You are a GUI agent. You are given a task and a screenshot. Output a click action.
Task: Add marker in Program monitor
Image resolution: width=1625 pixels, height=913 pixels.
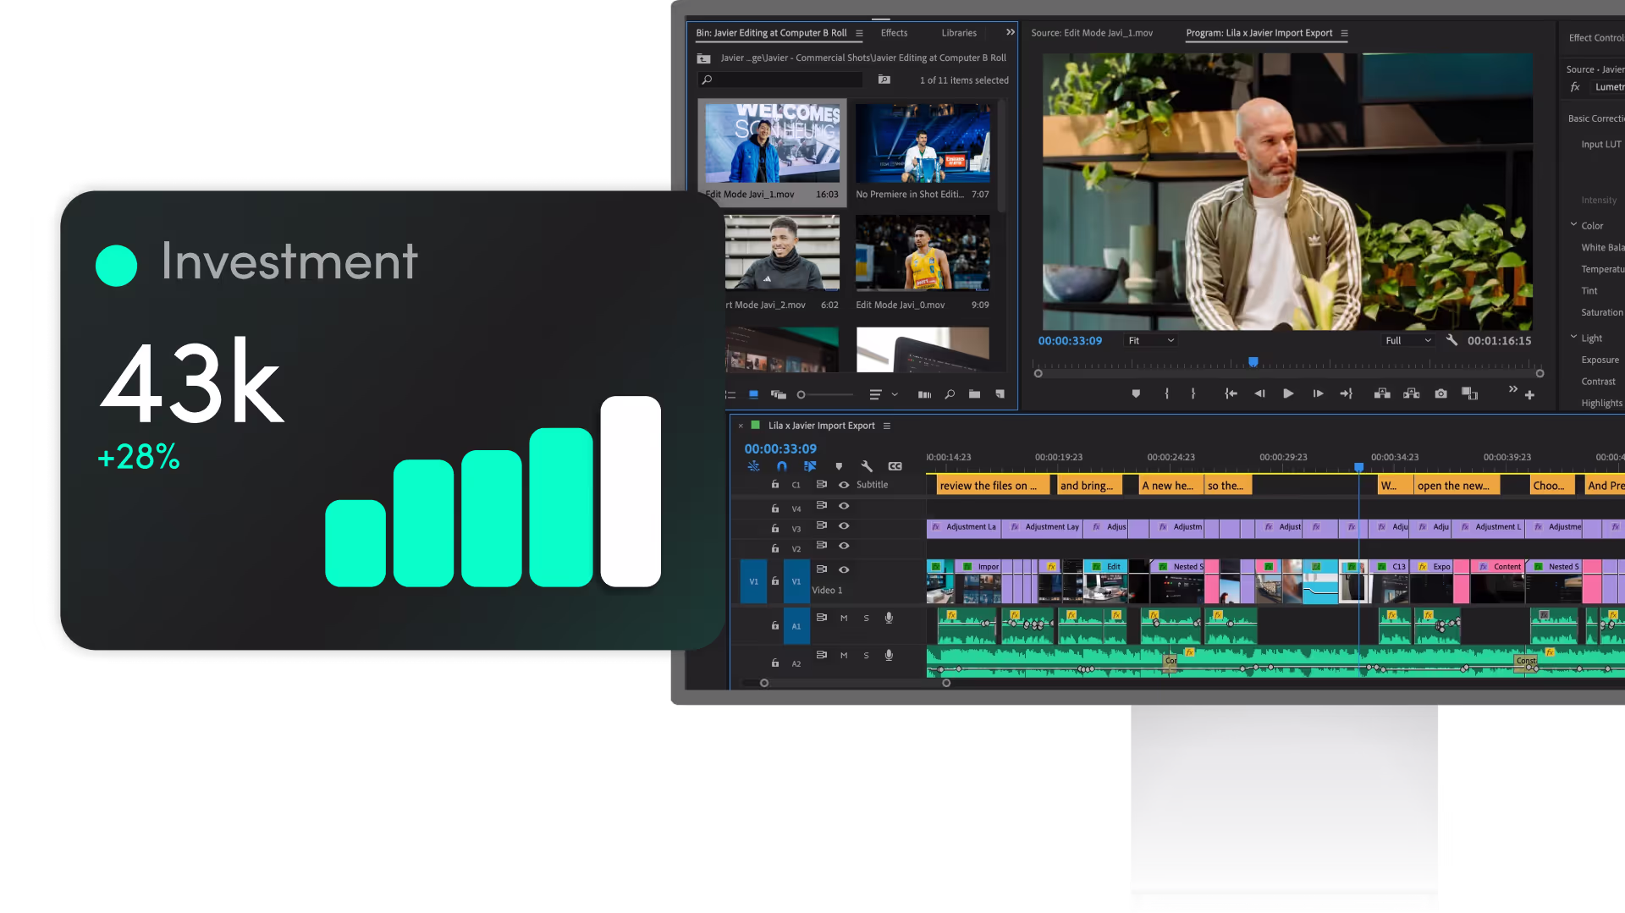click(1136, 393)
